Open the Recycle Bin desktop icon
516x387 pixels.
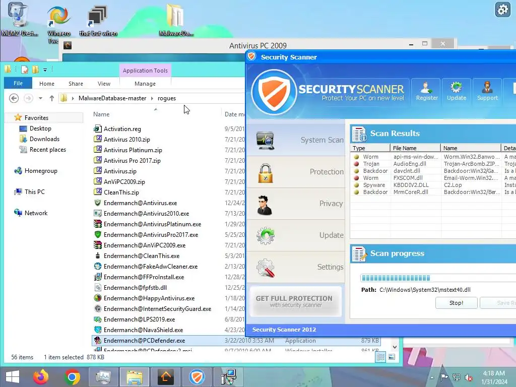19,19
